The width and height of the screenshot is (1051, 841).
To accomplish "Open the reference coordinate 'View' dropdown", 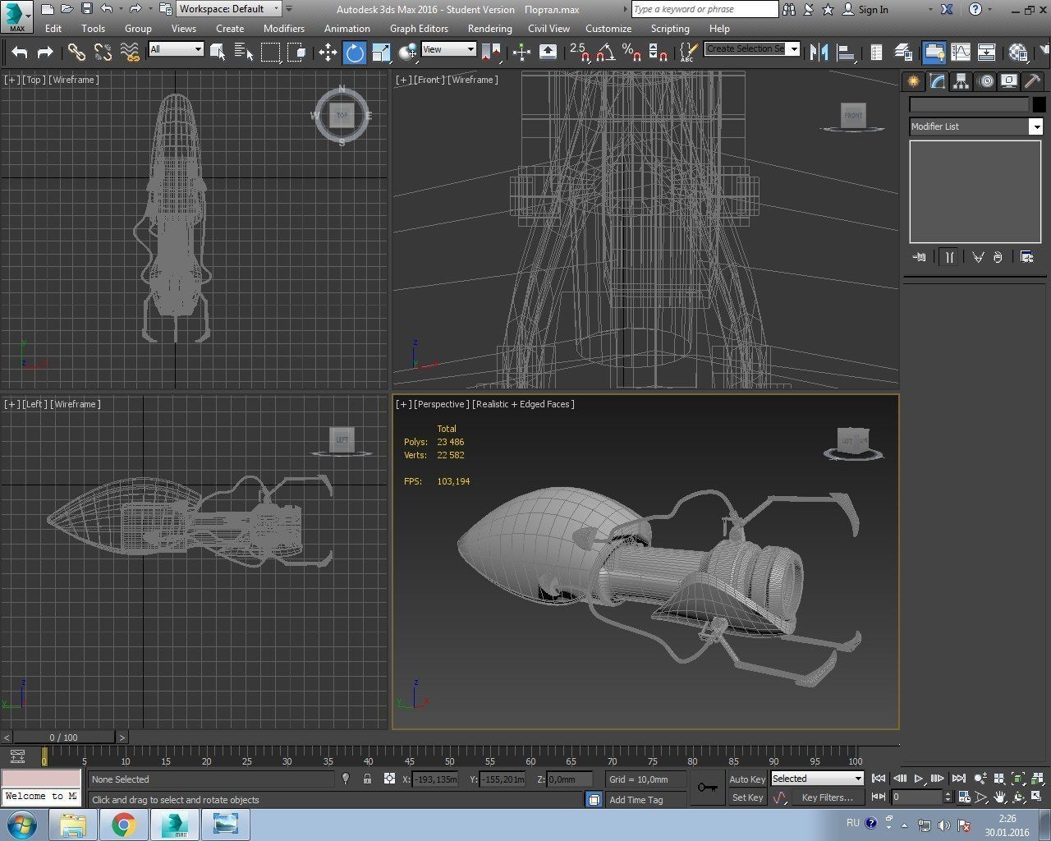I will [x=448, y=49].
